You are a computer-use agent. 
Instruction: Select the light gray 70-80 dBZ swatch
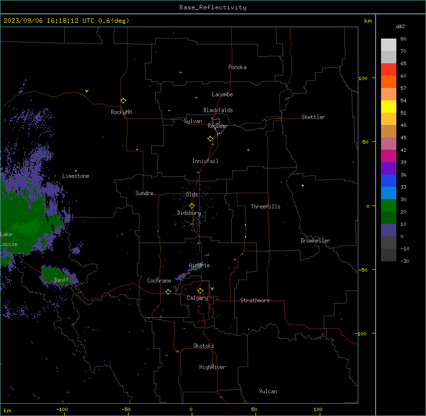tap(388, 45)
